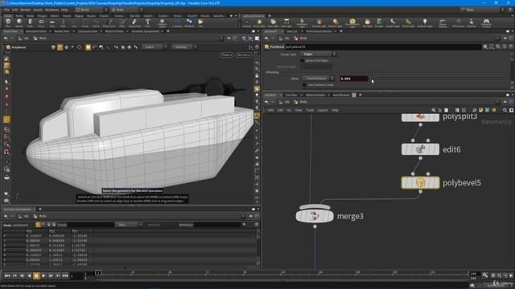Image resolution: width=515 pixels, height=289 pixels.
Task: Jump to last frame button
Action: pyautogui.click(x=65, y=276)
